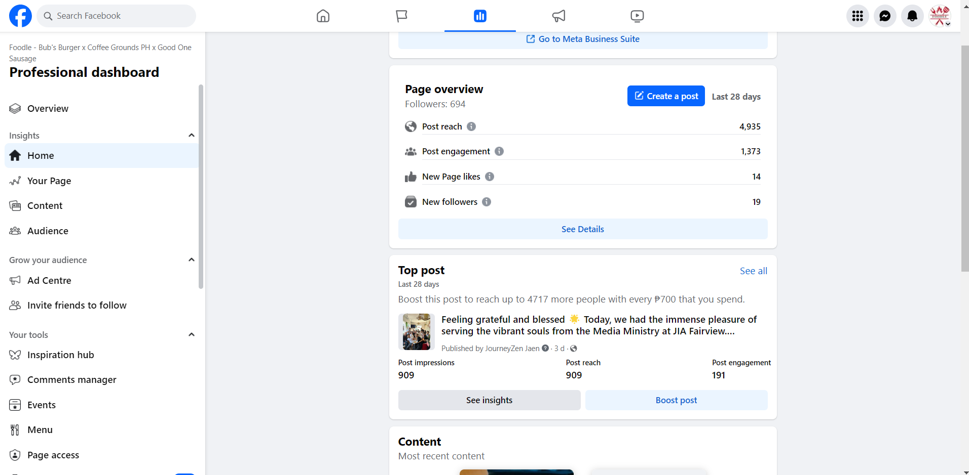Click the page vertical scrollbar
Image resolution: width=969 pixels, height=475 pixels.
point(965,158)
